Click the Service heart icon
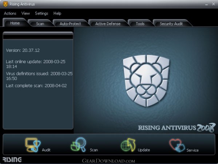The width and height of the screenshot is (218, 164). 177,145
